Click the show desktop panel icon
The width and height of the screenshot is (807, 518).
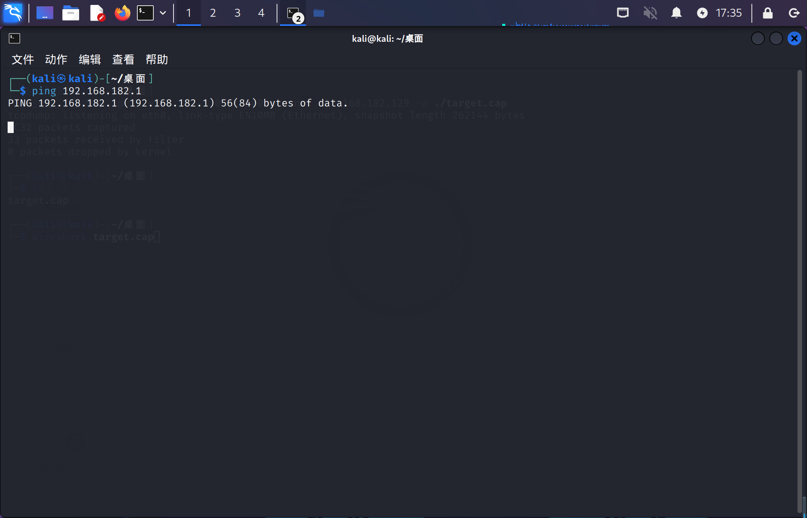coord(45,13)
